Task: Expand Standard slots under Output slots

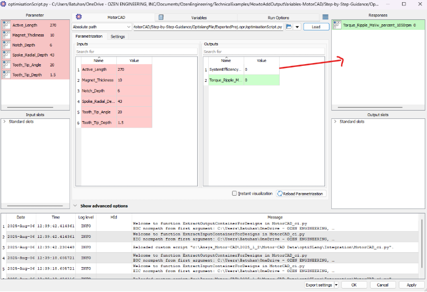Action: pyautogui.click(x=335, y=121)
